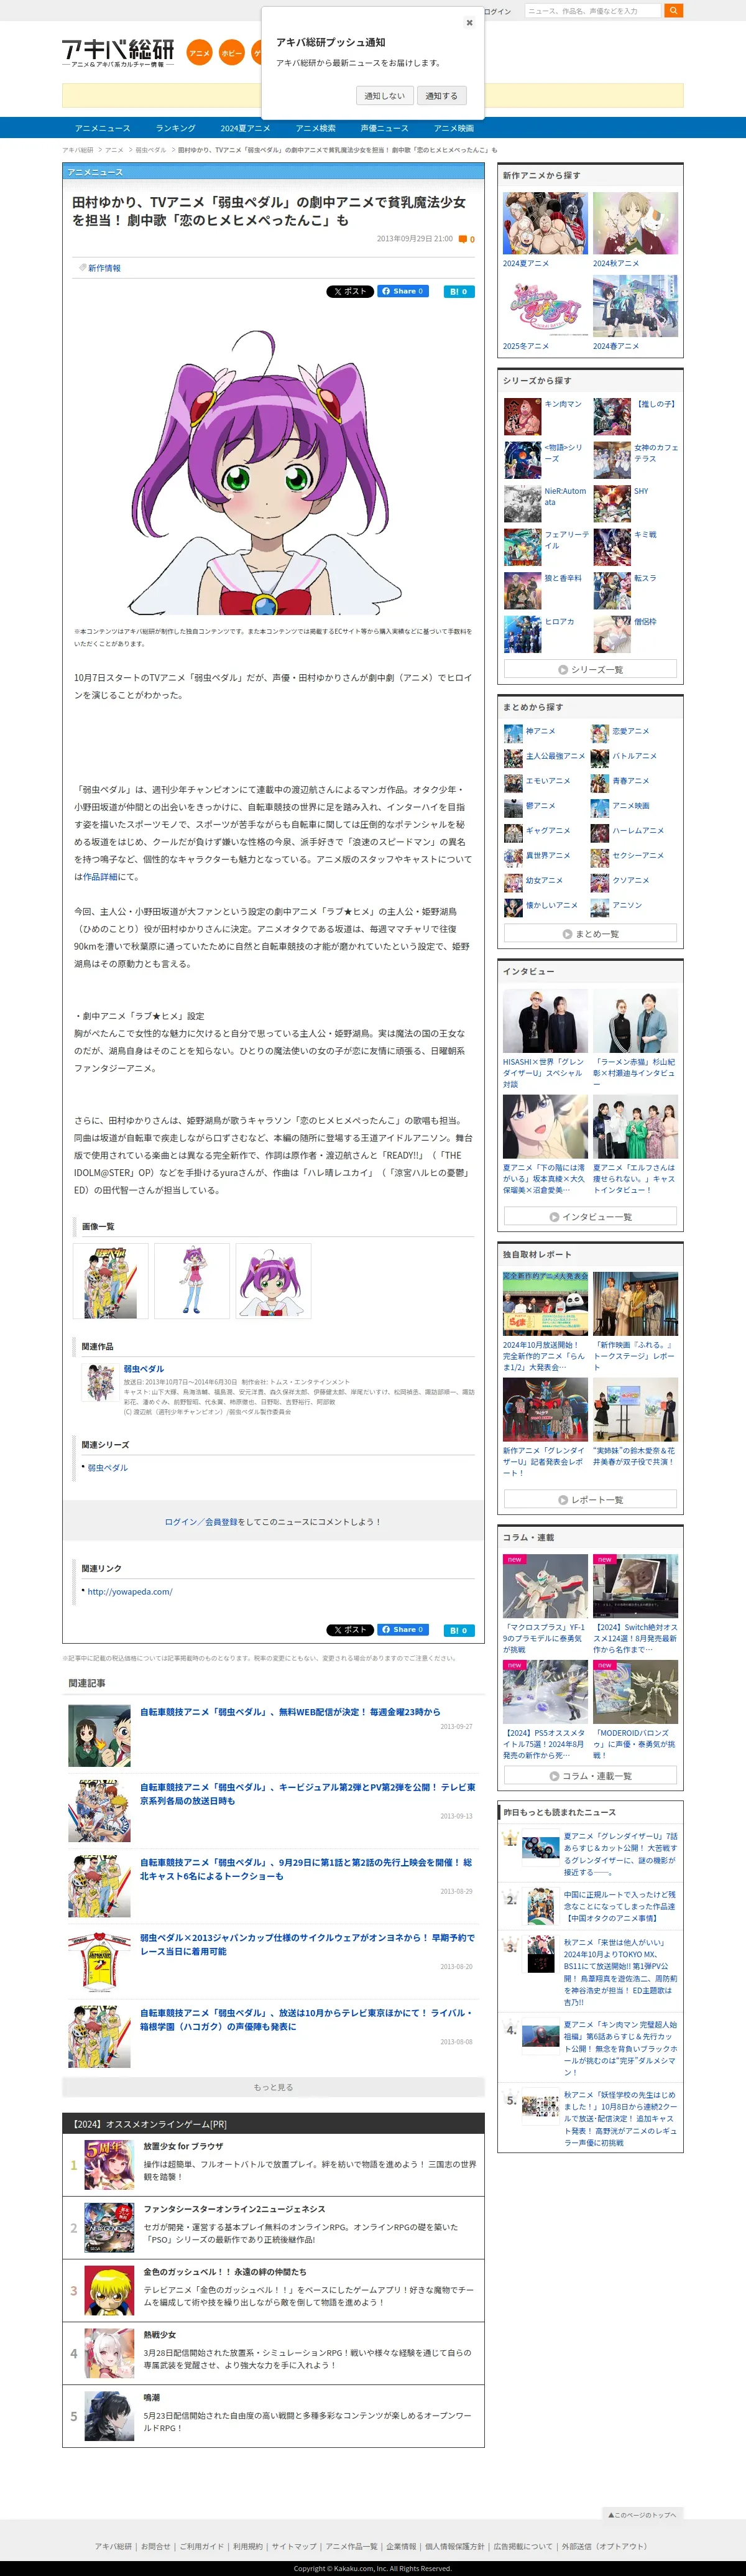Viewport: 746px width, 2576px height.
Task: Open the 声優ニュース nav tab
Action: [384, 128]
